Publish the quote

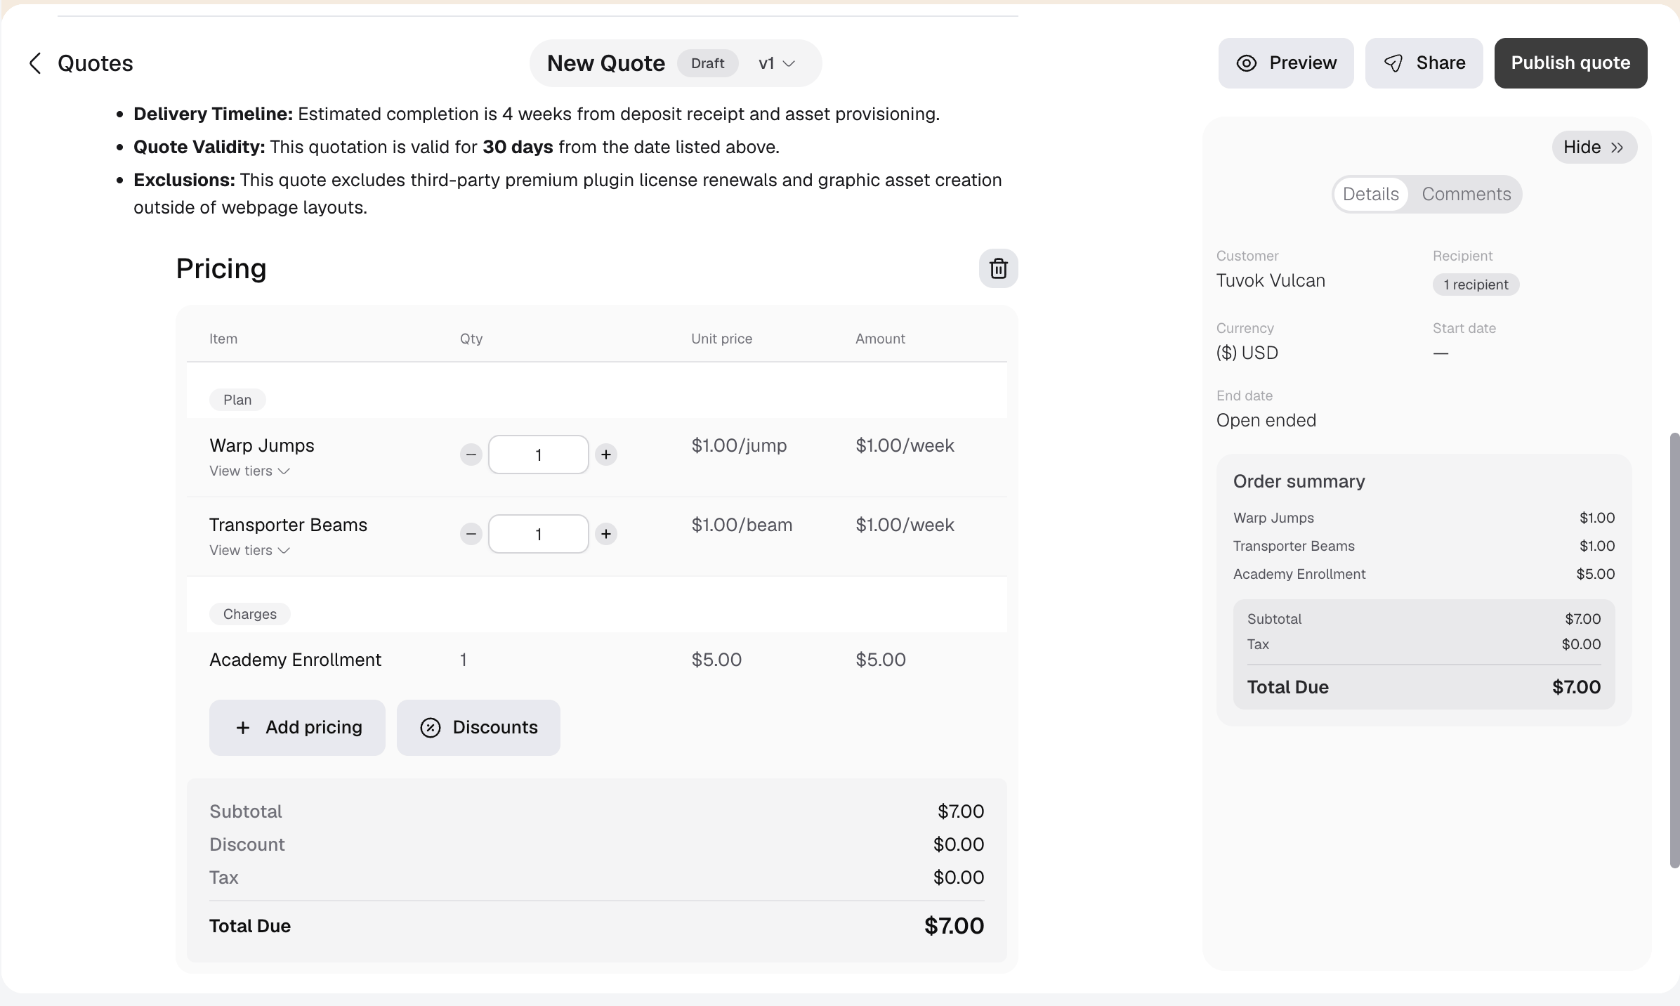[1570, 63]
